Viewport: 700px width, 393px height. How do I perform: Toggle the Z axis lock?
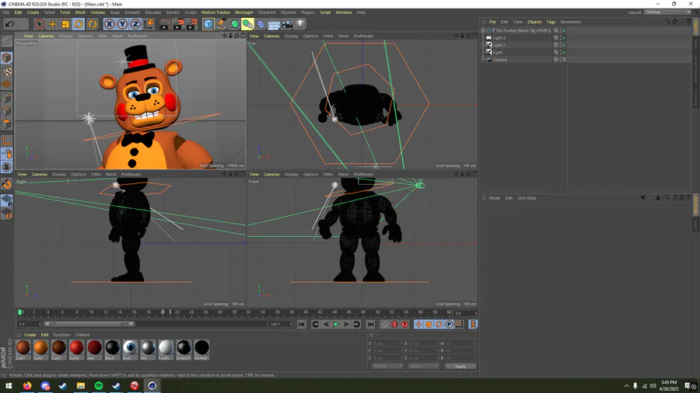(x=135, y=24)
